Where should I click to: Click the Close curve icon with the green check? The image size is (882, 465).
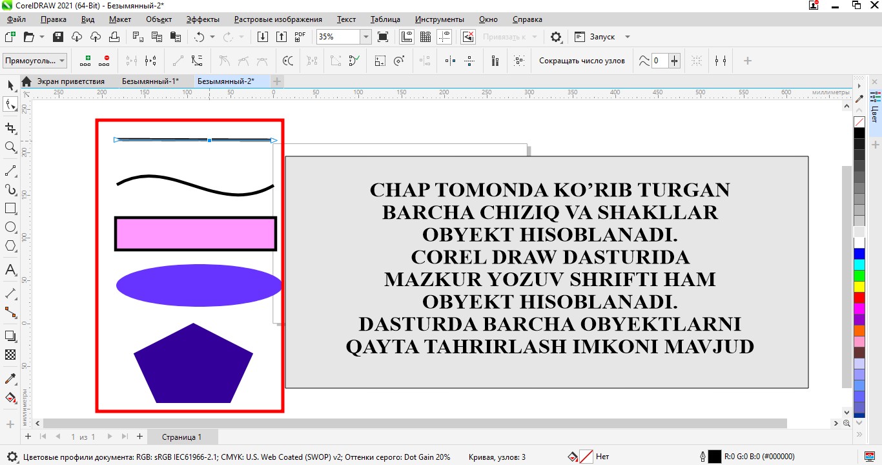354,61
